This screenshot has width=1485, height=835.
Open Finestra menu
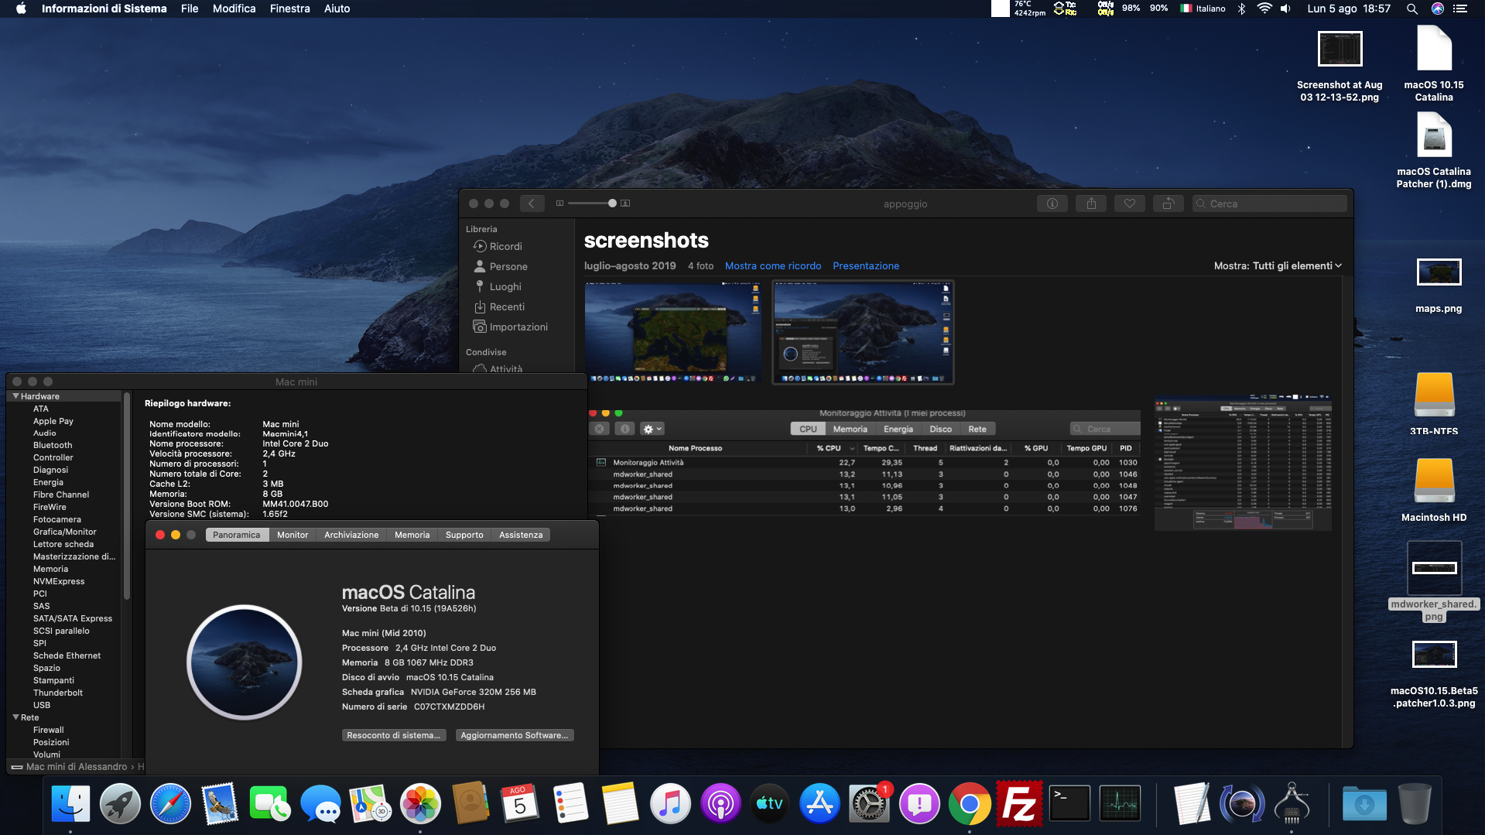click(x=289, y=9)
